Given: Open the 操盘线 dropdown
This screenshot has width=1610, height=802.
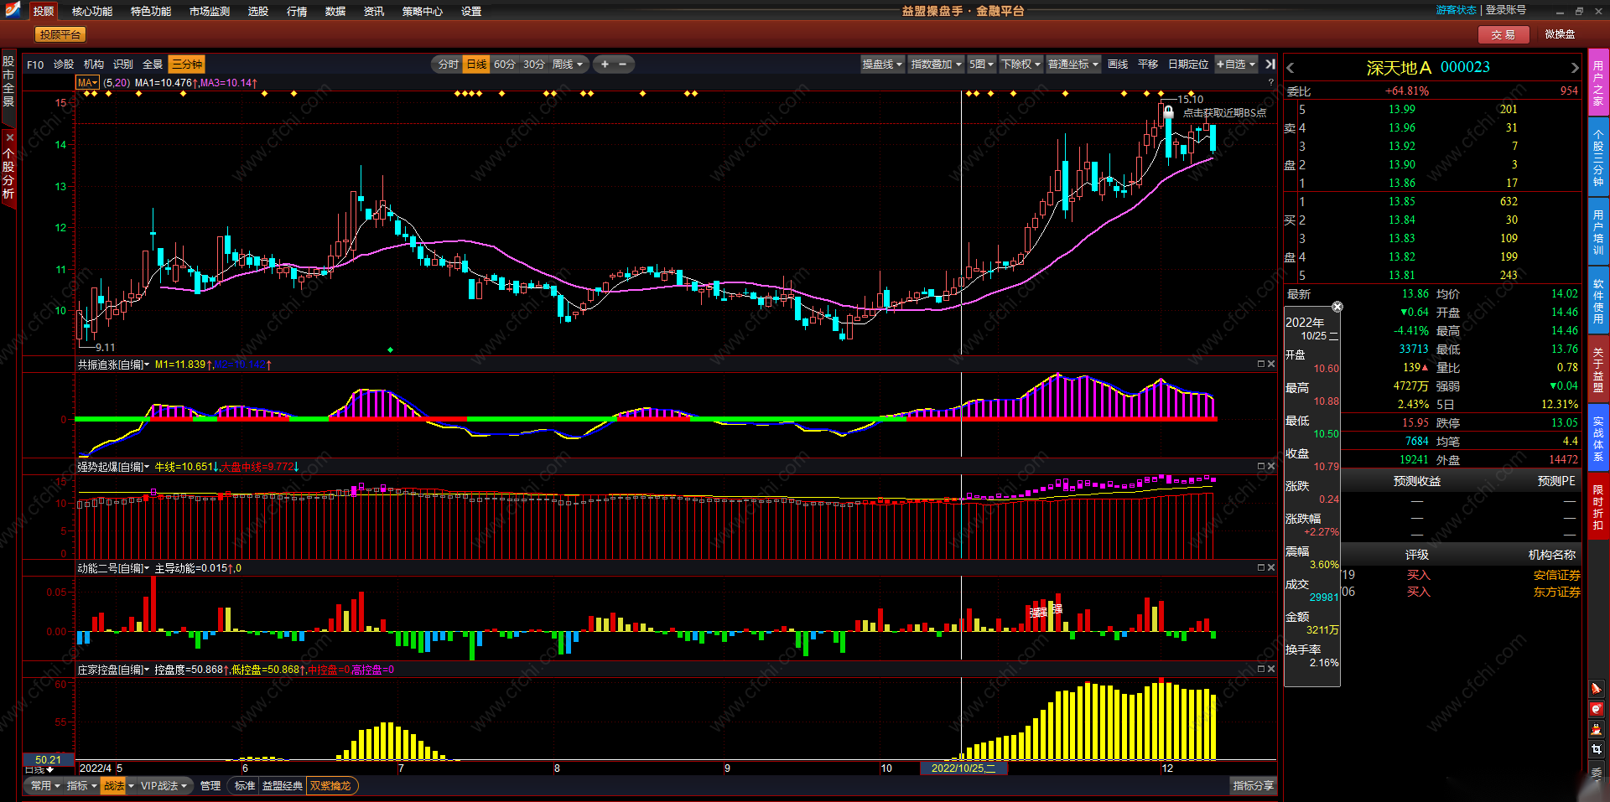Looking at the screenshot, I should tap(882, 65).
